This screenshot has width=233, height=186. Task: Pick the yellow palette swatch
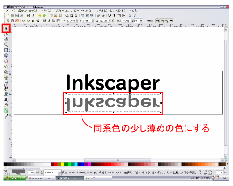62,164
